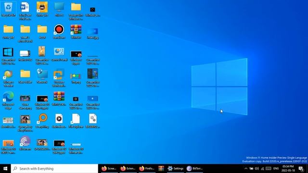Open WinRAR from the taskbar
This screenshot has width=308, height=173.
point(161,169)
